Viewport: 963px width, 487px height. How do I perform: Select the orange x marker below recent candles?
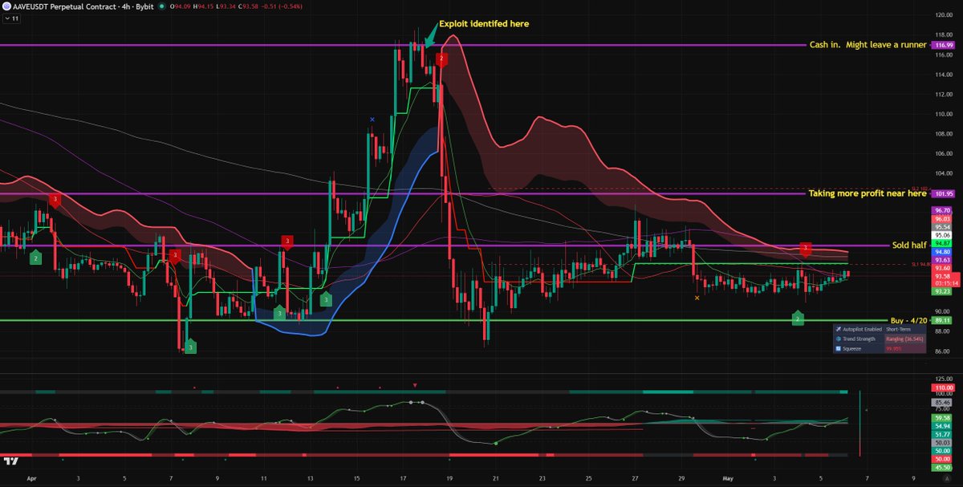[697, 298]
